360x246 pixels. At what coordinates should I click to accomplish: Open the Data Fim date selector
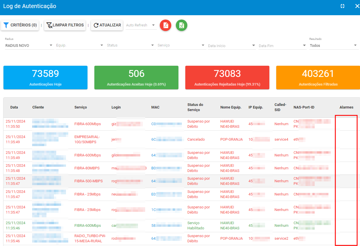point(283,46)
